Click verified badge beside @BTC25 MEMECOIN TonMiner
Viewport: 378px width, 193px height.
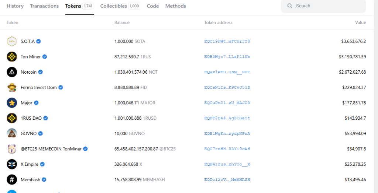pyautogui.click(x=85, y=149)
